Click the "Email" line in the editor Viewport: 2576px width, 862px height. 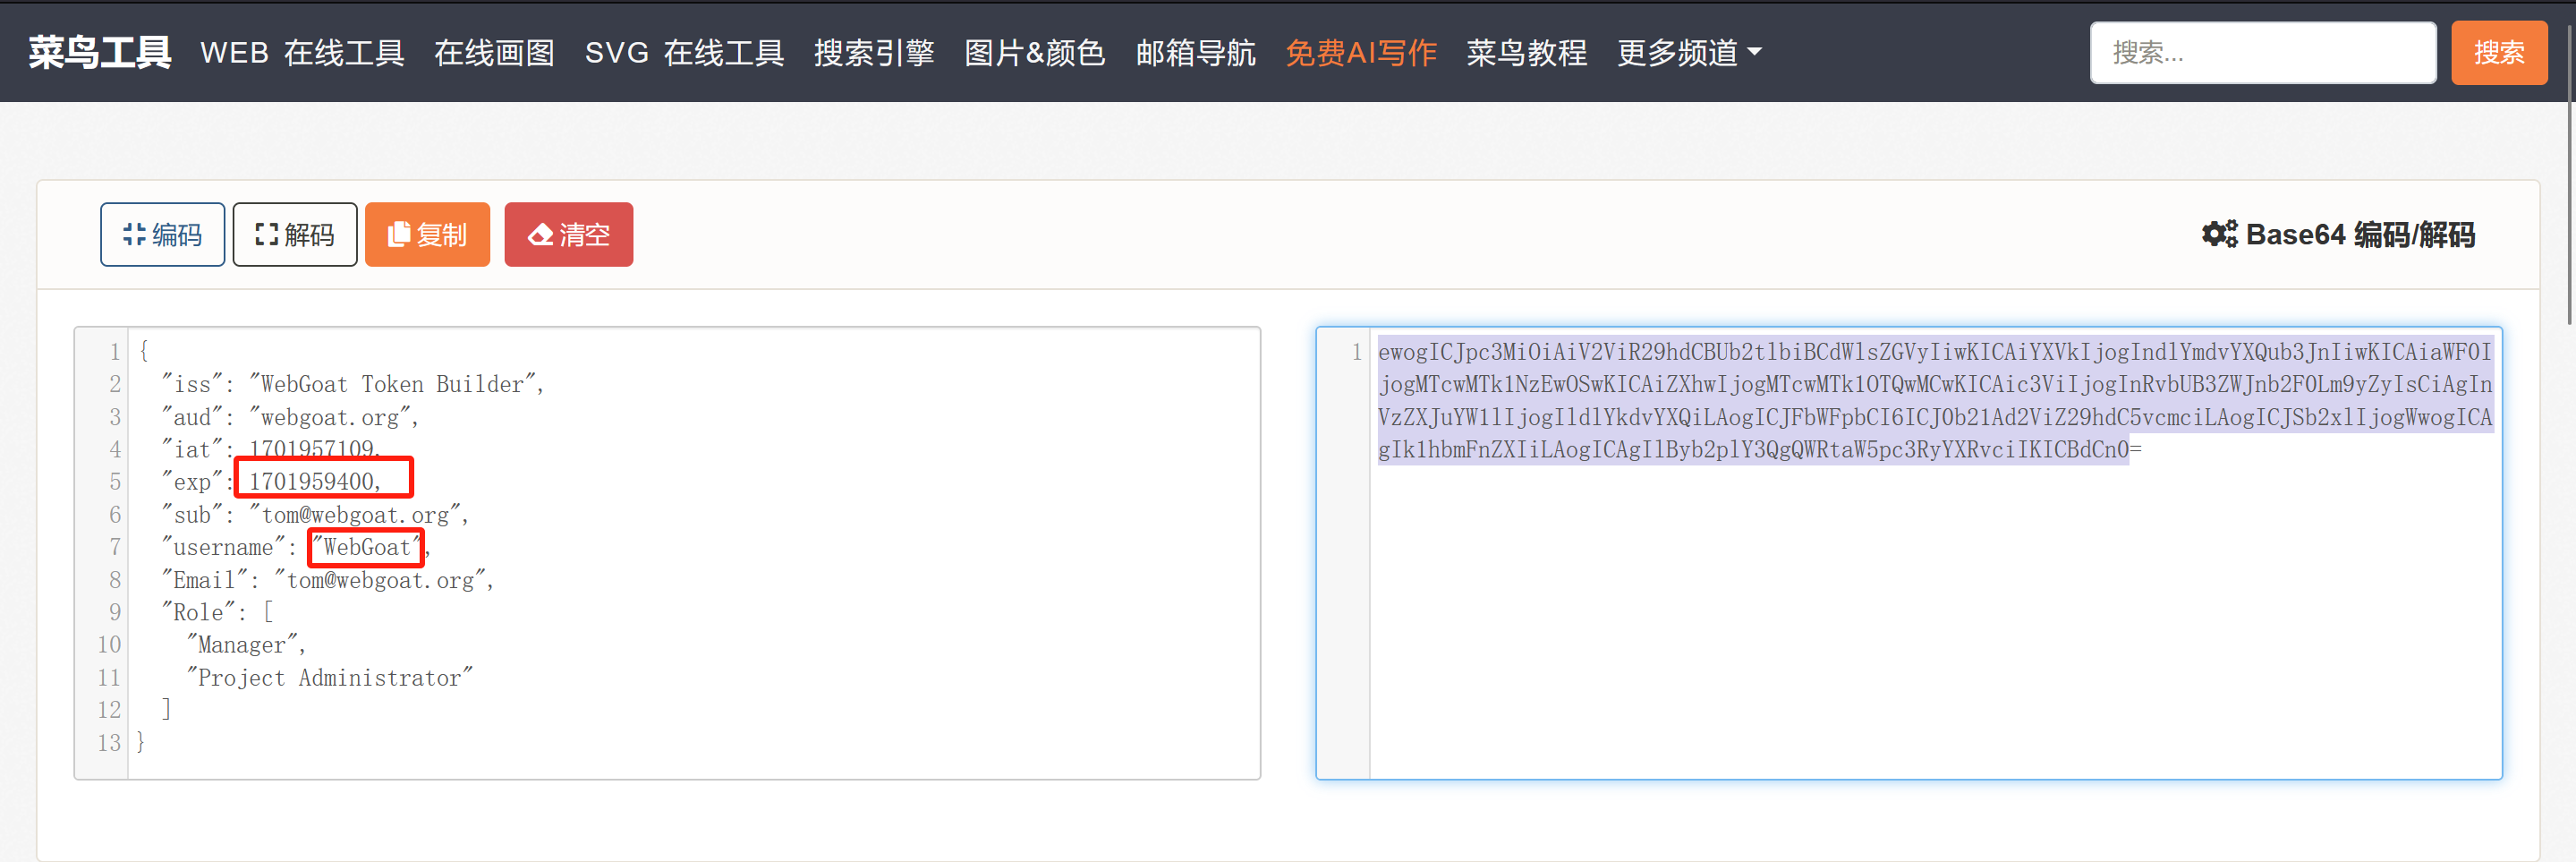[327, 580]
